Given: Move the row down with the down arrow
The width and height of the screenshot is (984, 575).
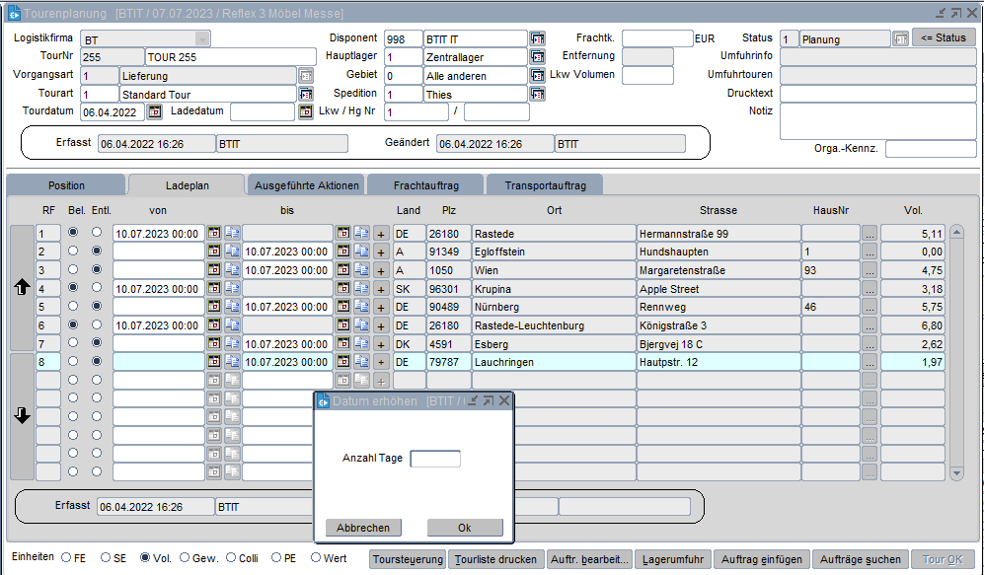Looking at the screenshot, I should pyautogui.click(x=22, y=416).
